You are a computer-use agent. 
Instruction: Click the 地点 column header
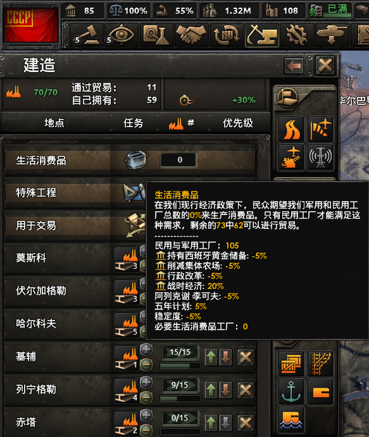pos(54,123)
